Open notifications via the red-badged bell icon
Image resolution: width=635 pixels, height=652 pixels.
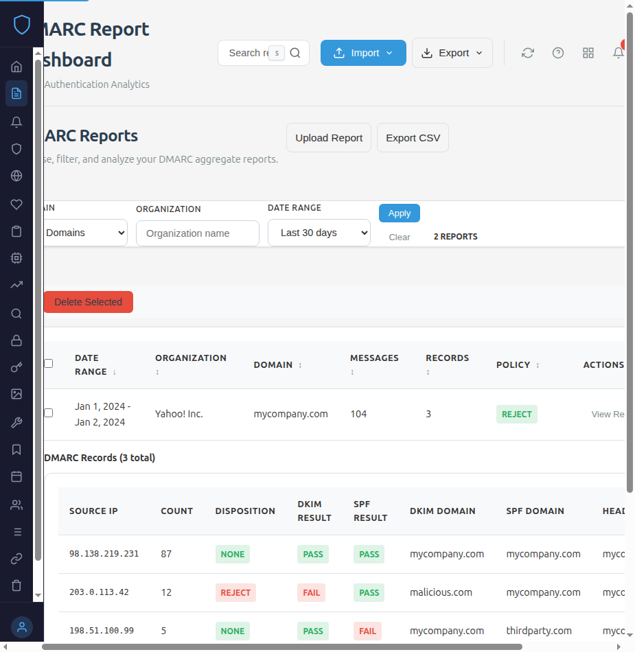(x=617, y=52)
